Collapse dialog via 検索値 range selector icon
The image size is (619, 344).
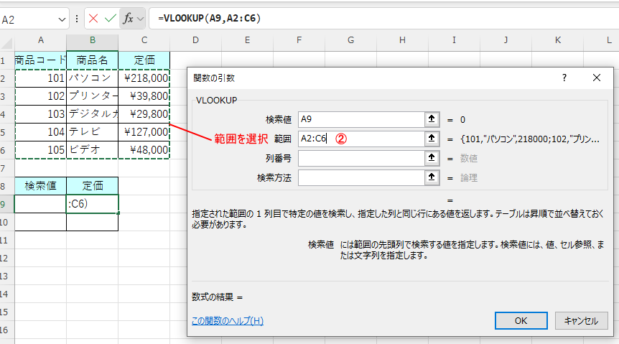[x=431, y=119]
